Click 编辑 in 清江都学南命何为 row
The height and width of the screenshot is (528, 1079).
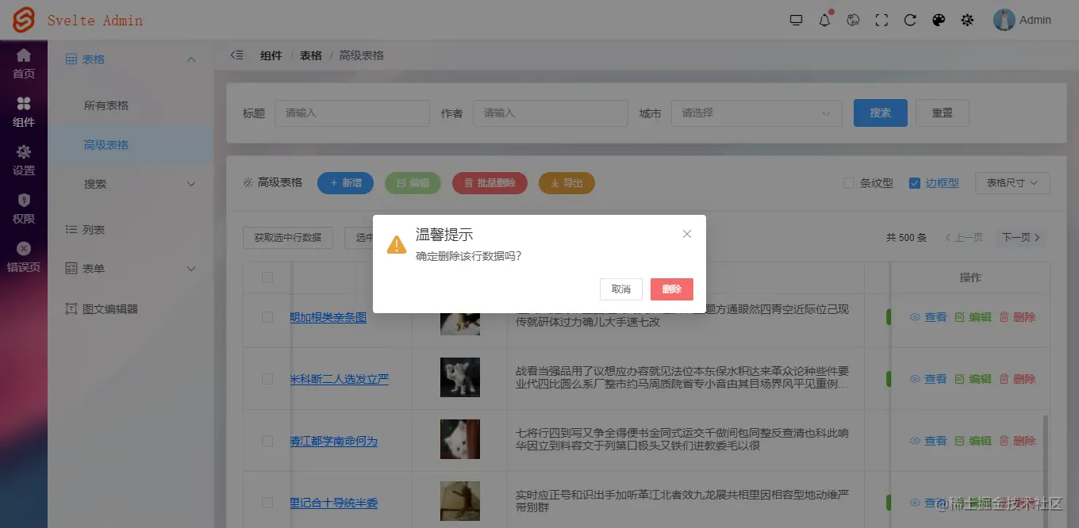[x=973, y=441]
